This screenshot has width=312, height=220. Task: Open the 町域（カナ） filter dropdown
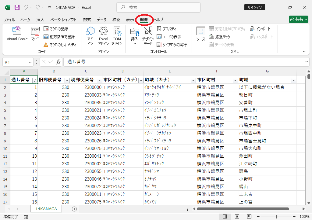click(x=193, y=80)
